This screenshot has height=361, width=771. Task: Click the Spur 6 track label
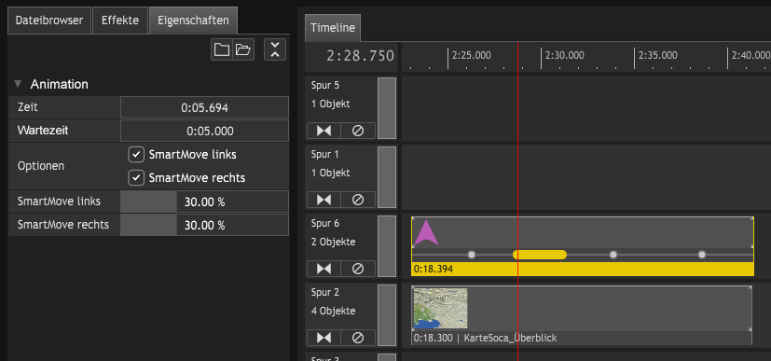325,223
